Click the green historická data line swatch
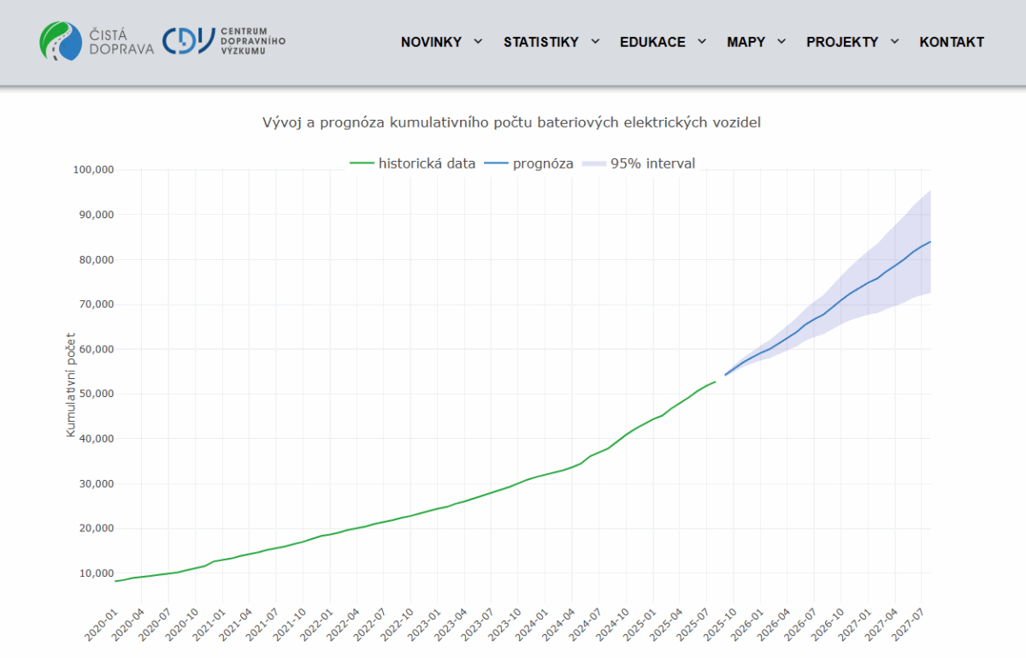1026x658 pixels. click(x=363, y=163)
